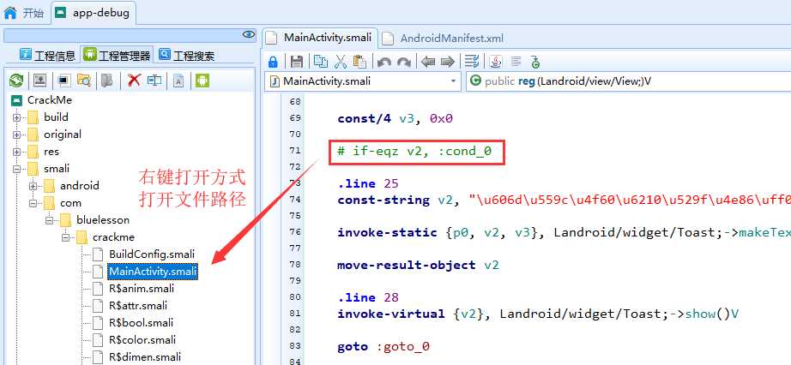Collapse the bluelesson folder node

pos(50,221)
